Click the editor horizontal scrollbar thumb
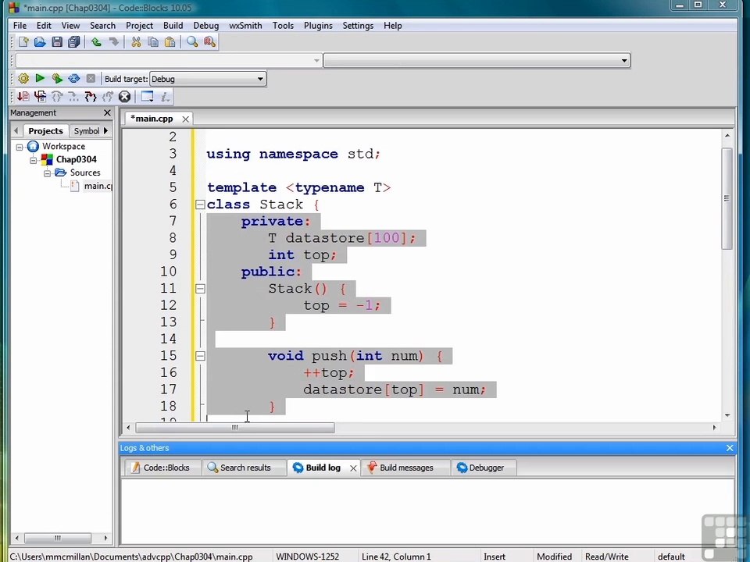This screenshot has height=562, width=750. [x=235, y=428]
